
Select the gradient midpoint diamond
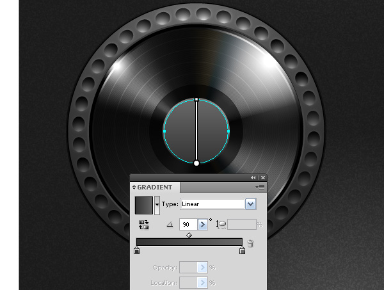click(x=189, y=235)
